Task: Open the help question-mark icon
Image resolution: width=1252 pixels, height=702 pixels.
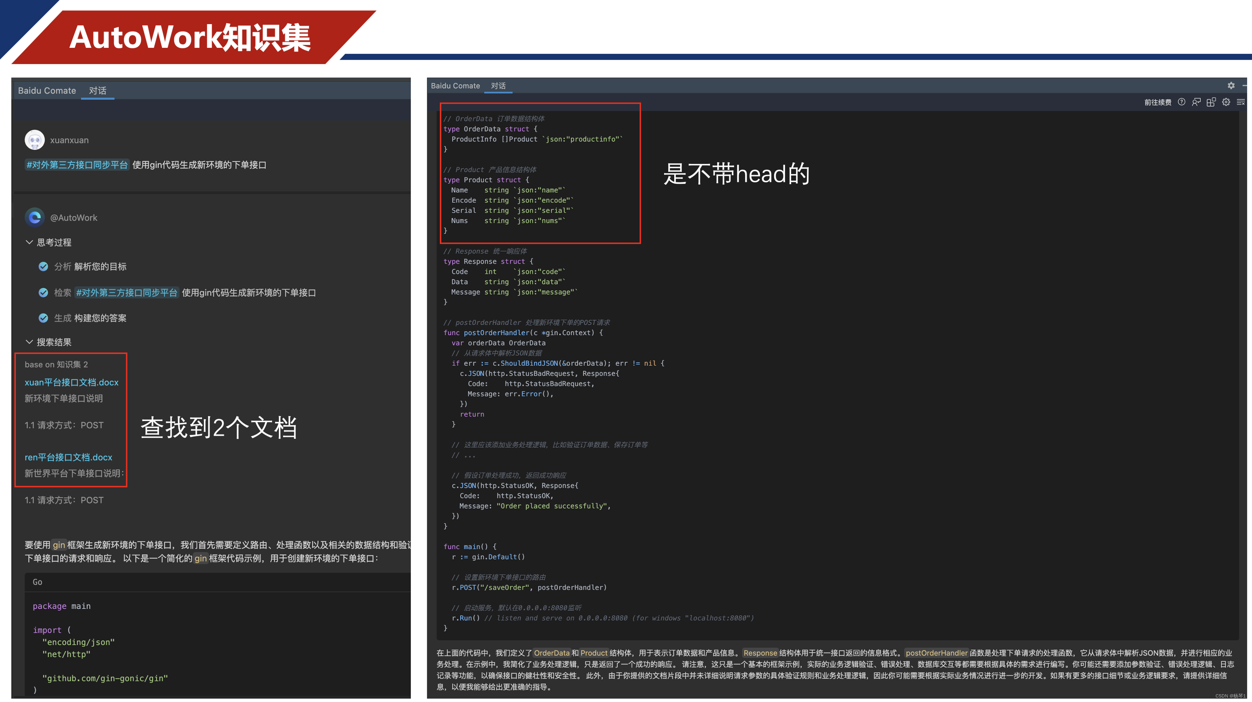Action: click(x=1181, y=102)
